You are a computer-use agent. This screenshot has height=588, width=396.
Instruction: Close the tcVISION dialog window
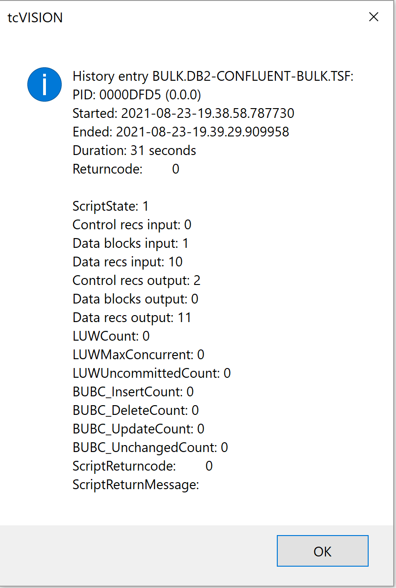(373, 17)
